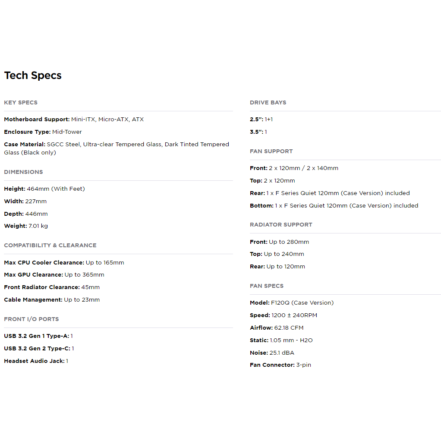Click the Weight 7.01 kg entry
Screen dimensions: 441x441
(26, 226)
